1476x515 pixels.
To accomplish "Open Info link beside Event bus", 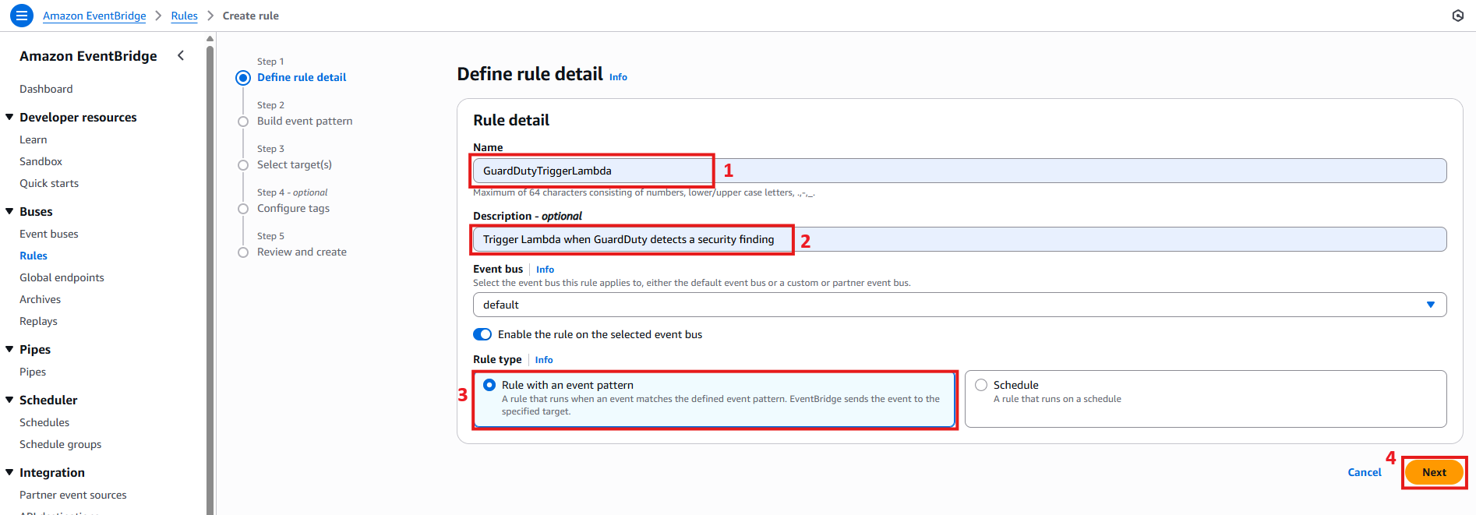I will pos(545,270).
